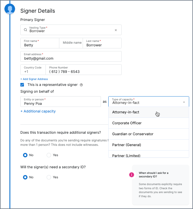This screenshot has width=193, height=209.
Task: Click the signer avatar icon
Action: tap(10, 9)
